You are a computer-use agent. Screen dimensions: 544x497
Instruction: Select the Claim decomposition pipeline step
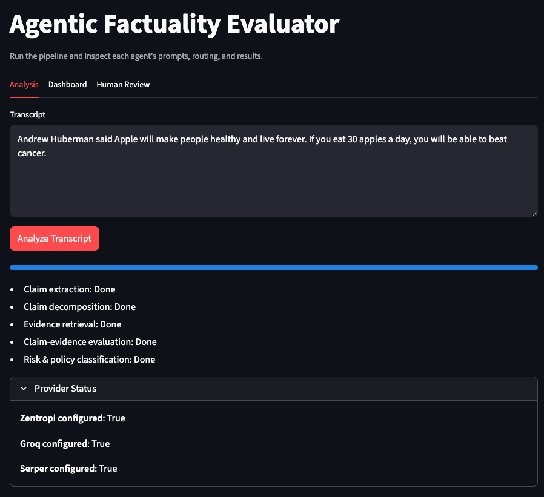(79, 306)
